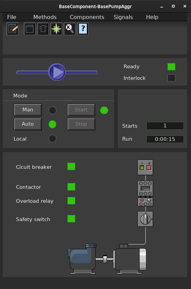Select Auto mode button
The image size is (191, 289).
(28, 124)
